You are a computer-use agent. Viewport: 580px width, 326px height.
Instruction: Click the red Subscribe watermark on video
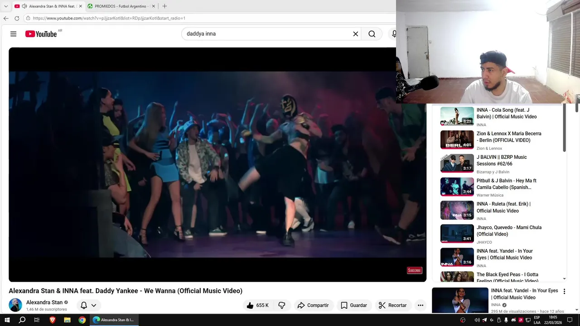415,270
